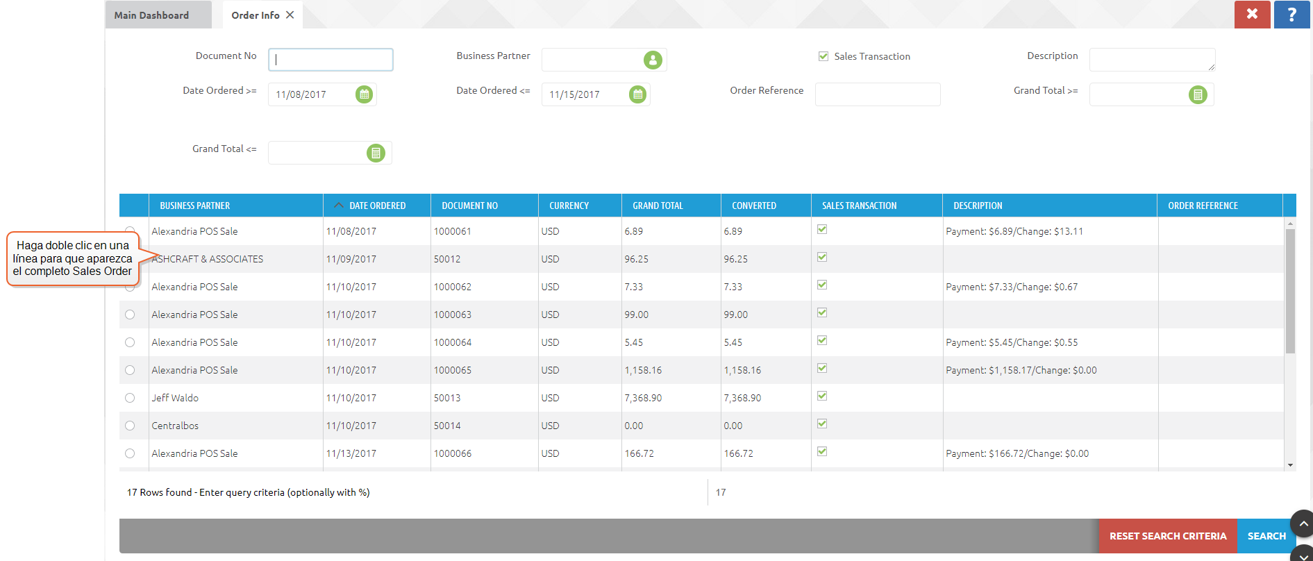Click the dark up-chevron circle button
1313x561 pixels.
tap(1303, 524)
